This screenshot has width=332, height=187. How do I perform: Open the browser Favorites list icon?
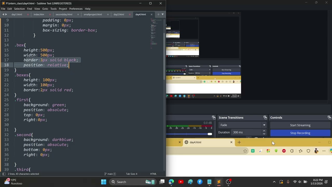(300, 151)
